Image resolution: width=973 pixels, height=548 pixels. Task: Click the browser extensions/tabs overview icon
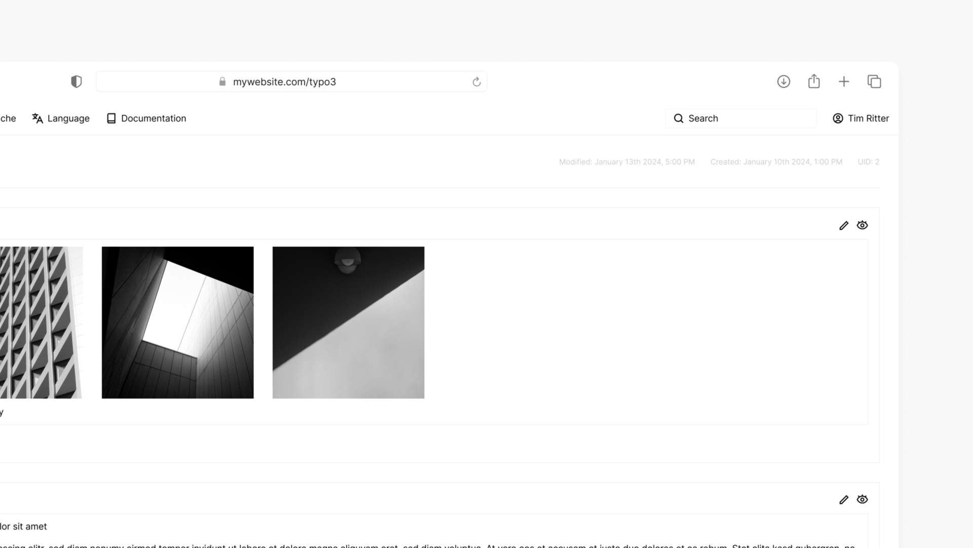click(x=874, y=81)
